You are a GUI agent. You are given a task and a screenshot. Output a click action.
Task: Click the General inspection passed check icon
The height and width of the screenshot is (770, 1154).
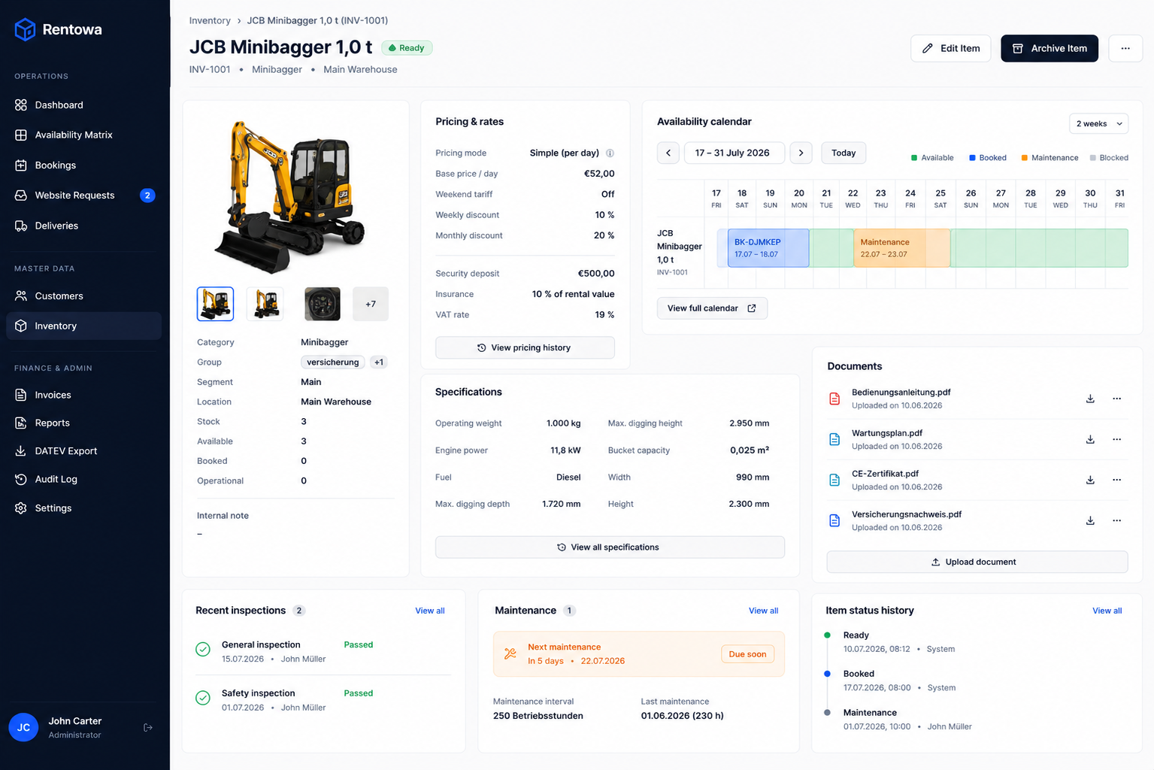click(203, 650)
